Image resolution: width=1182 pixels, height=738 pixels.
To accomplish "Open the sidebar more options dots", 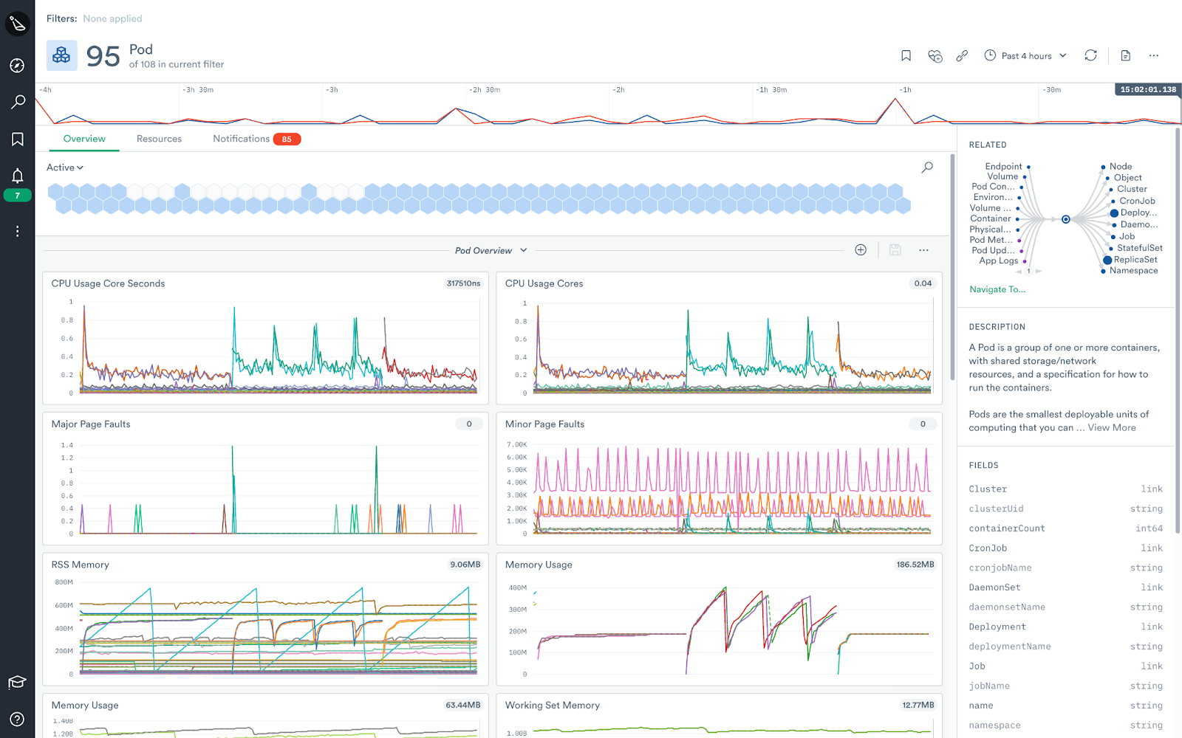I will pos(18,231).
